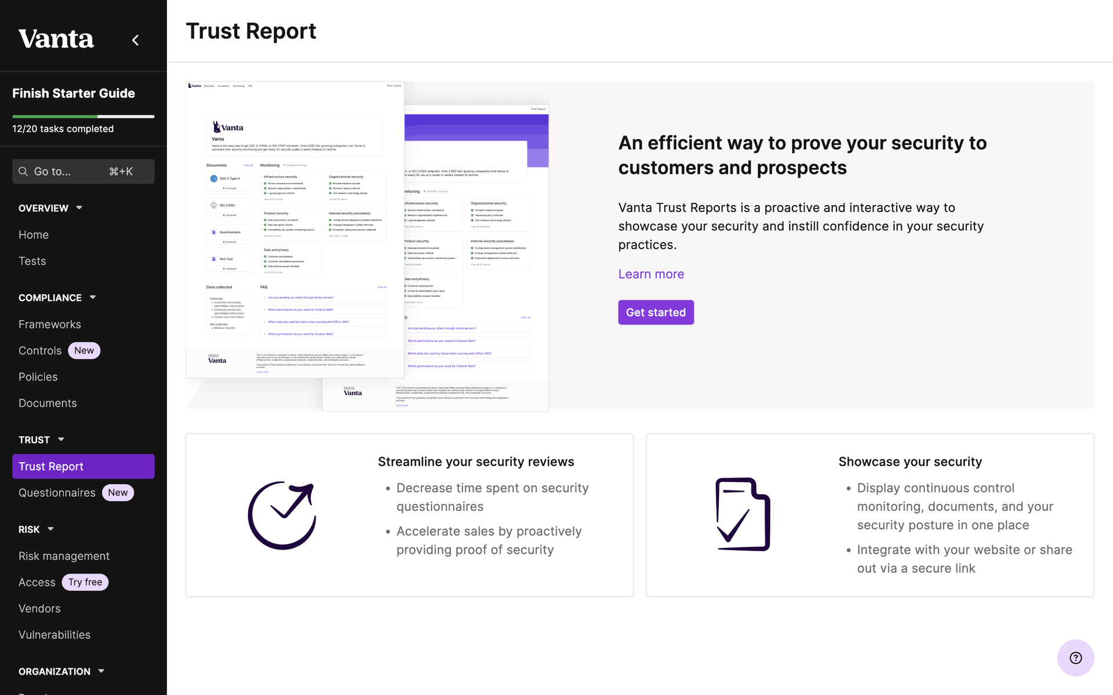Click 'Accelerate sales by proactively' bullet
This screenshot has width=1113, height=695.
point(489,540)
